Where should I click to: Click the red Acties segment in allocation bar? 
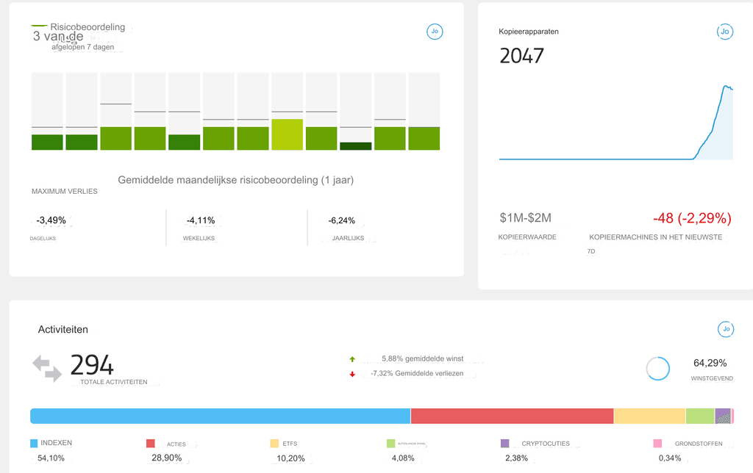click(512, 416)
